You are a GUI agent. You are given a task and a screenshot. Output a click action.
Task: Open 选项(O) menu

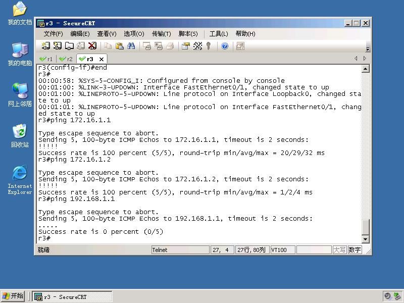(134, 34)
